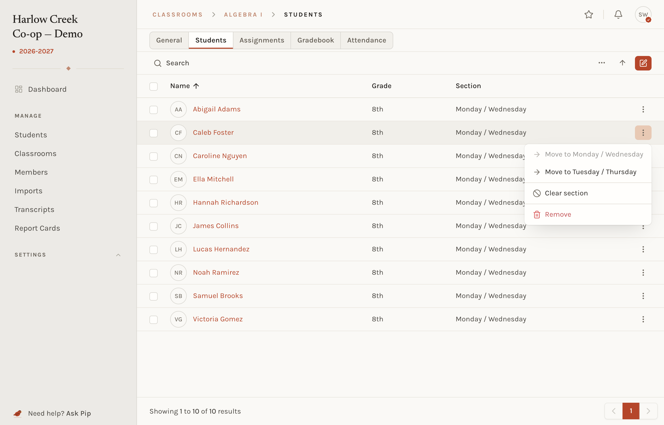The image size is (664, 425).
Task: Toggle the select-all header checkbox
Action: [x=154, y=86]
